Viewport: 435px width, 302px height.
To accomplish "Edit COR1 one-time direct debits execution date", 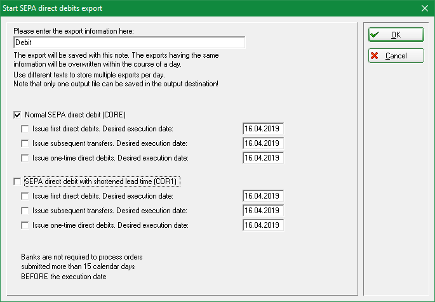I will [x=263, y=225].
